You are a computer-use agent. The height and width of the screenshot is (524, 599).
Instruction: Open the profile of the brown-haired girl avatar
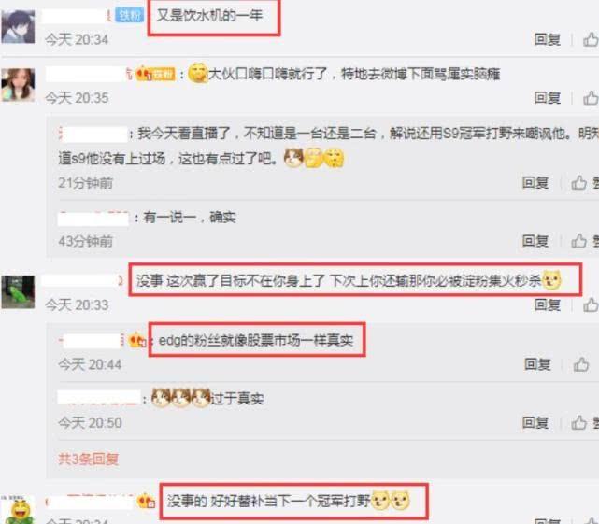coord(18,85)
